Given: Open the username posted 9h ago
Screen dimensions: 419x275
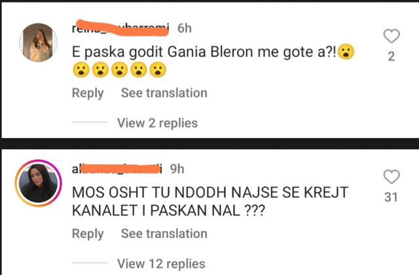Looking at the screenshot, I should (x=117, y=169).
